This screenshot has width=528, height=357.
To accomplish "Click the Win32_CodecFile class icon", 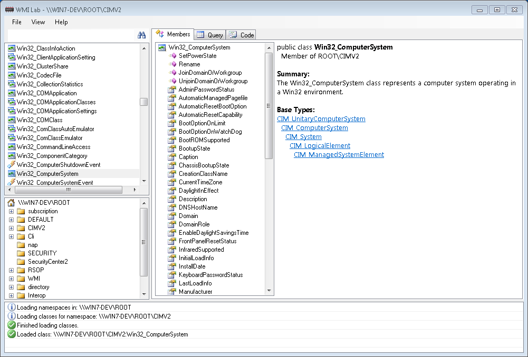I will (x=12, y=75).
